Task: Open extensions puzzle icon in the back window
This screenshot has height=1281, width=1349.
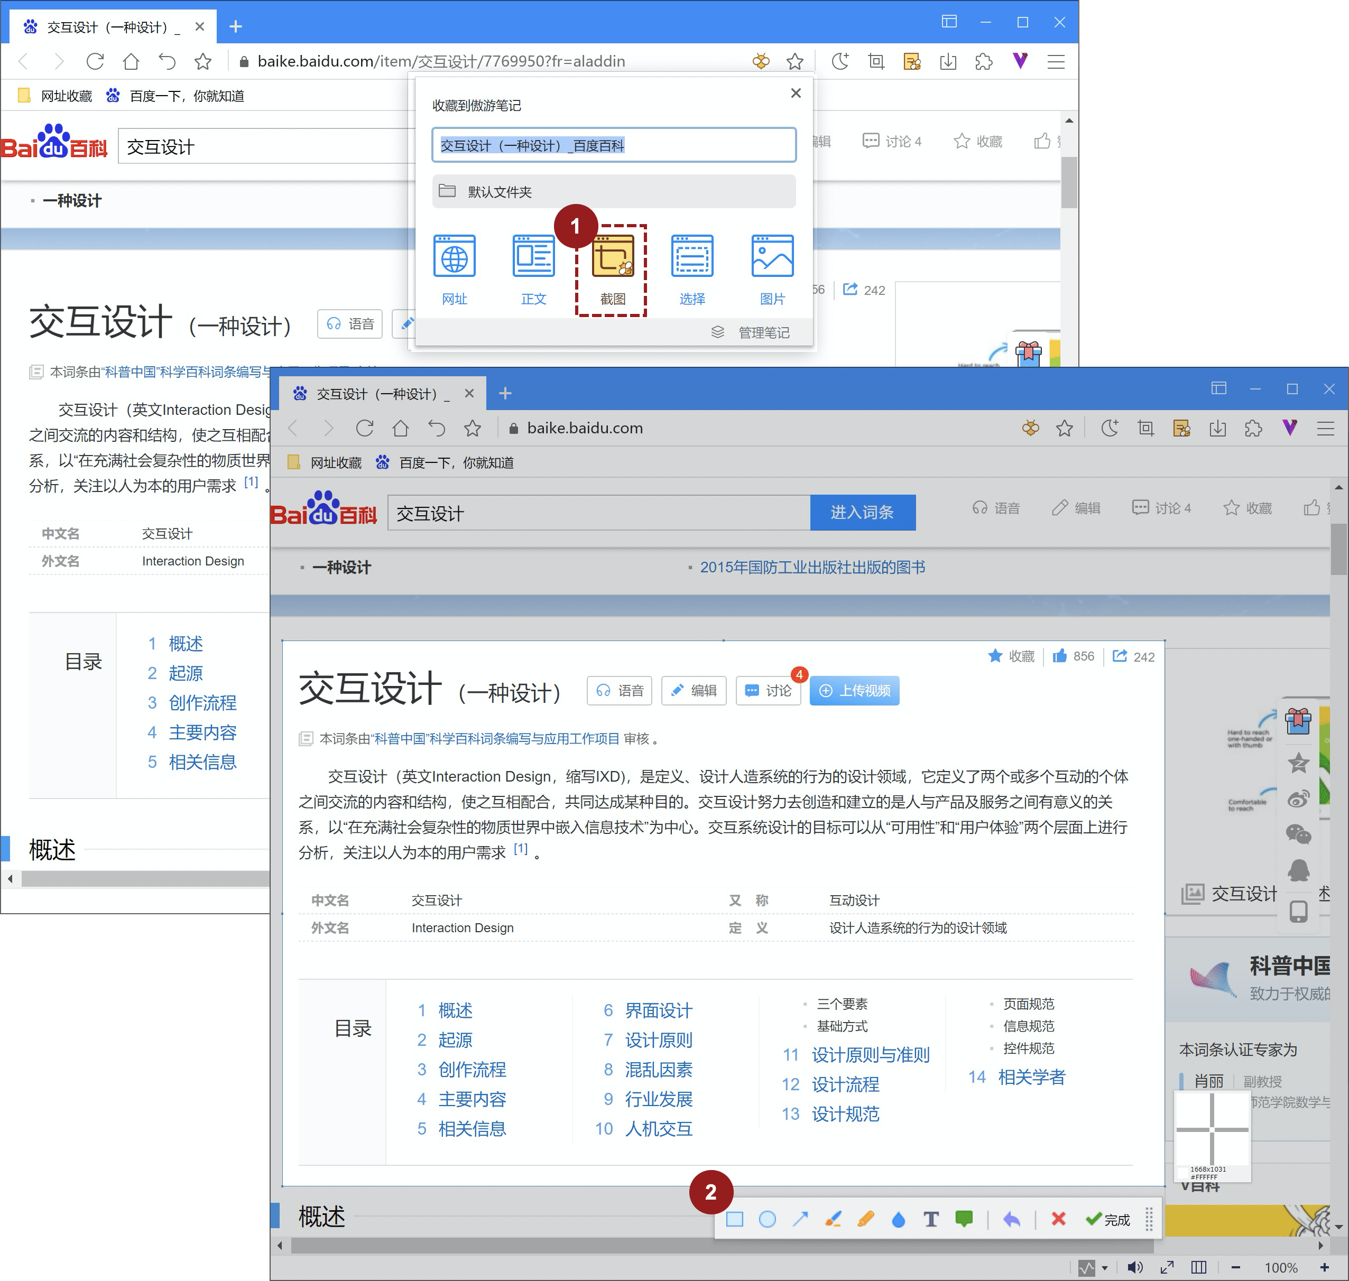Action: (x=984, y=61)
